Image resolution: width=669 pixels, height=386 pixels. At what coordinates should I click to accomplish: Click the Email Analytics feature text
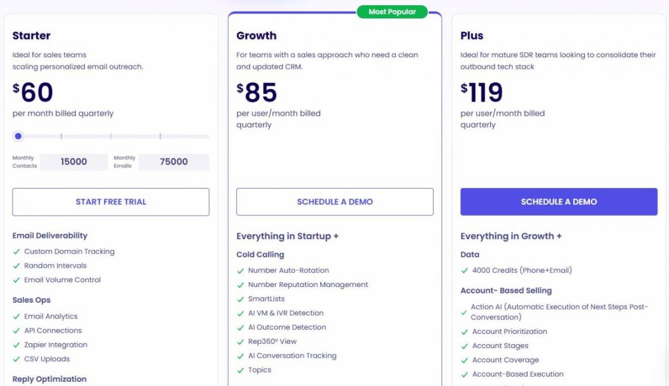pos(51,316)
